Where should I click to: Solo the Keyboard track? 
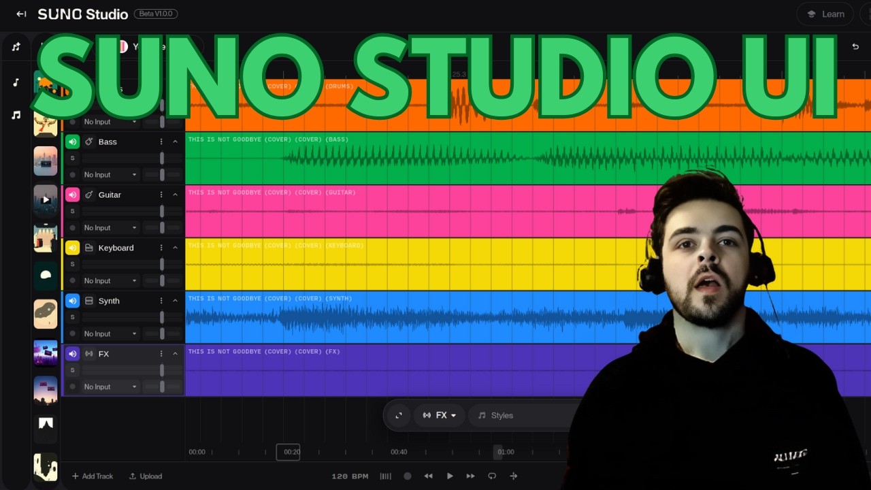[73, 264]
